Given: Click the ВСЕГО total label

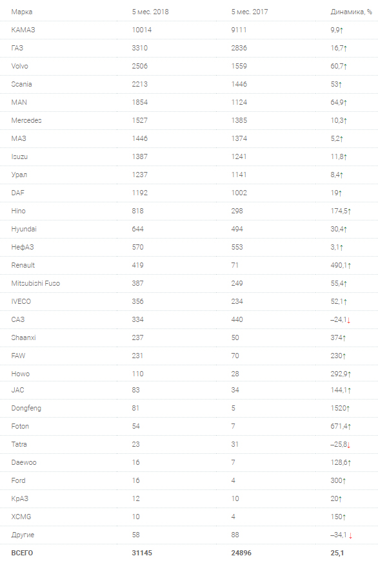Looking at the screenshot, I should pyautogui.click(x=22, y=553).
